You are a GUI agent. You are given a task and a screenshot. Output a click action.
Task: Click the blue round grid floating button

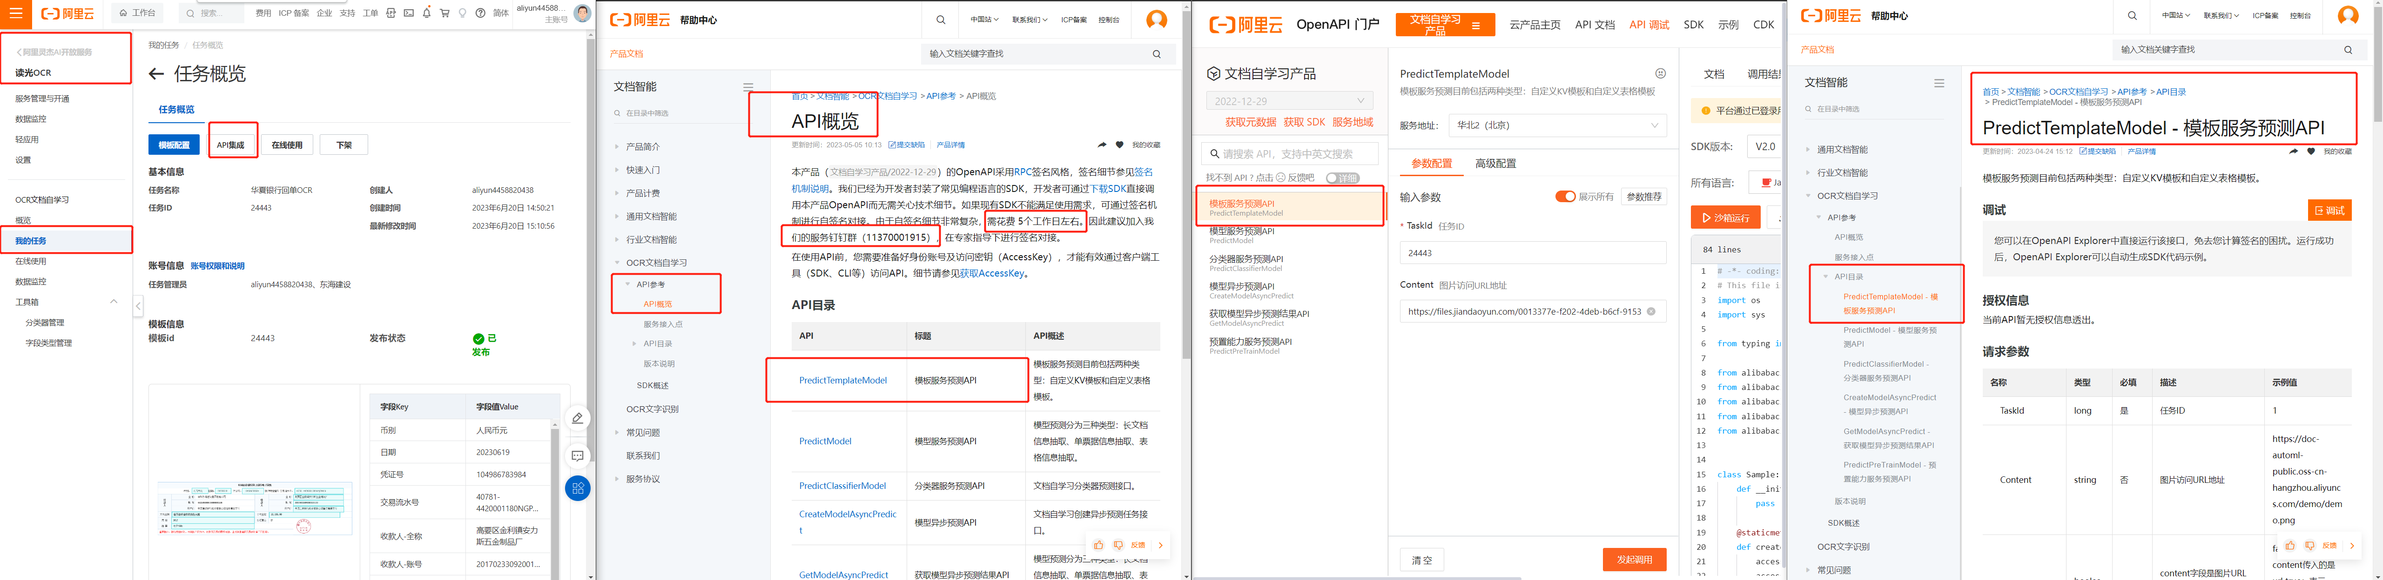tap(577, 488)
